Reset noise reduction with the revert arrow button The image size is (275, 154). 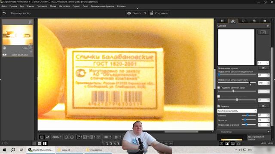pos(263,68)
